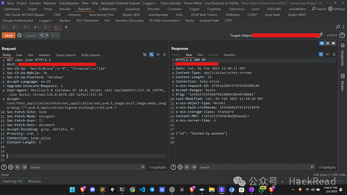This screenshot has height=195, width=347.
Task: Go back to previous request in history
Action: pyautogui.click(x=42, y=35)
